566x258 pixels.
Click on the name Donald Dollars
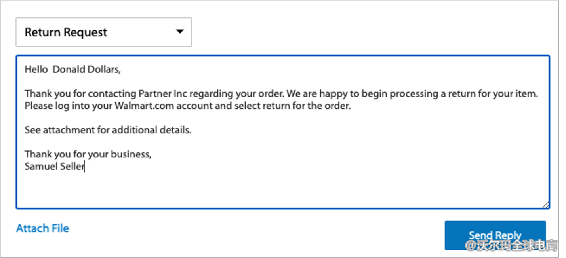click(86, 70)
